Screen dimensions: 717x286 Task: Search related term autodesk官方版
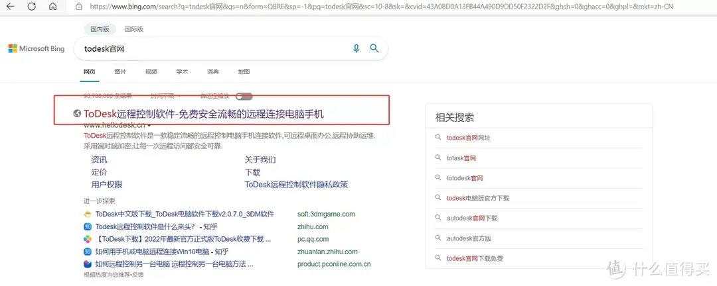pyautogui.click(x=469, y=238)
